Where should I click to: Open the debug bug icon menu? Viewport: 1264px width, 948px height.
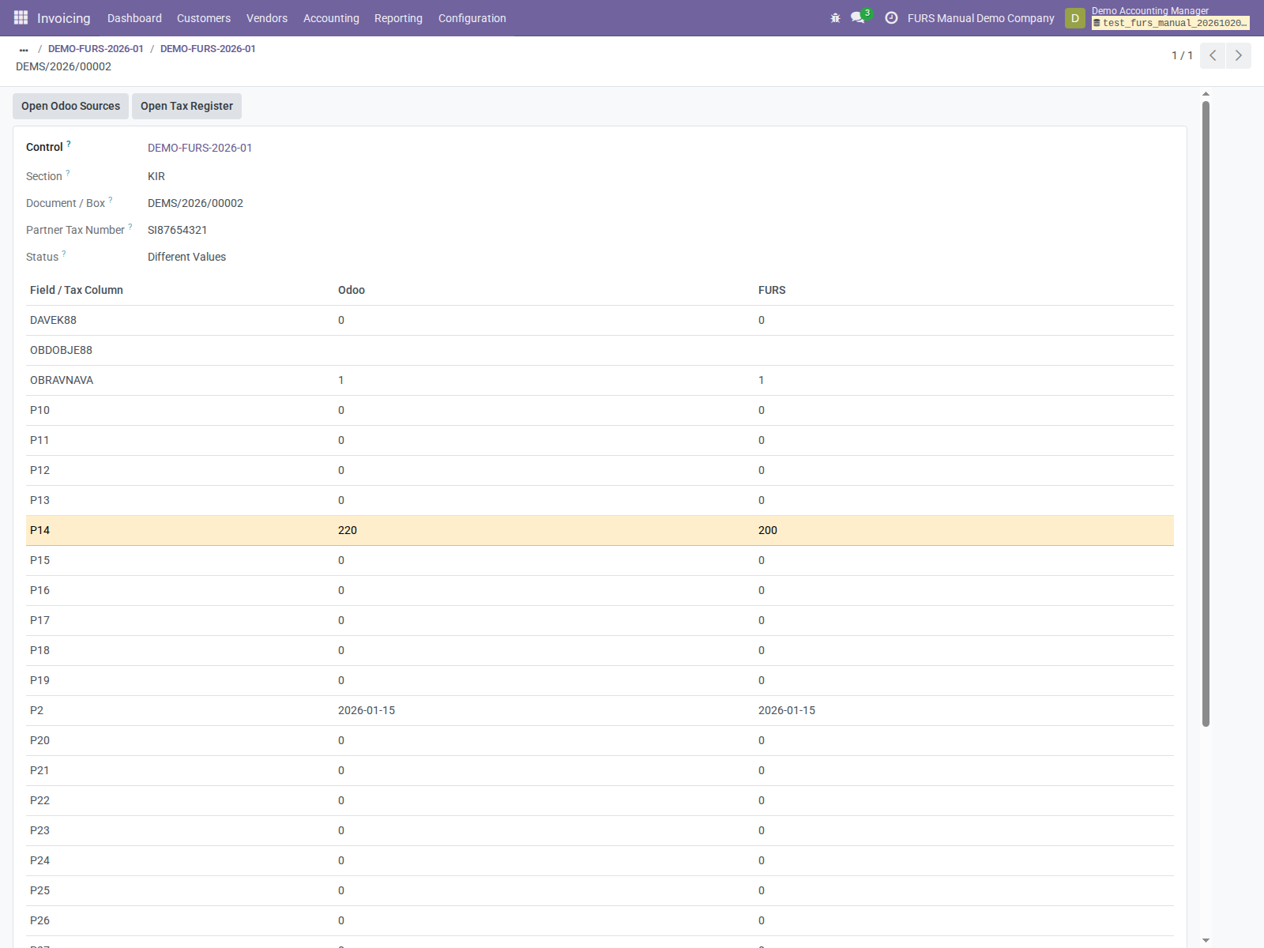click(835, 17)
